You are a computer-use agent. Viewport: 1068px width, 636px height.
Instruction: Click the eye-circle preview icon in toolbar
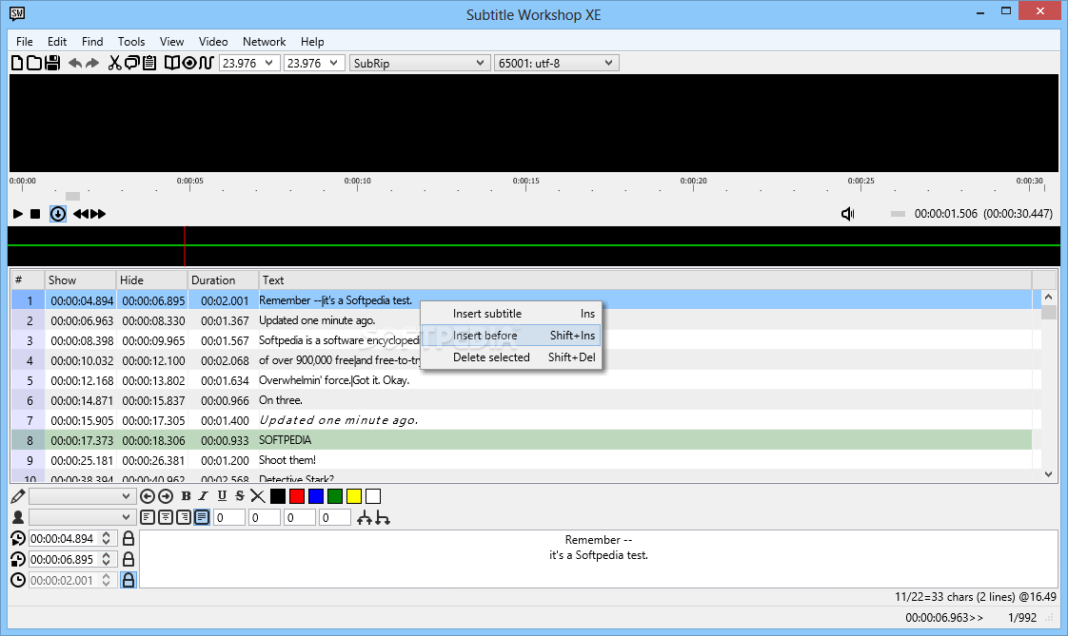[189, 64]
